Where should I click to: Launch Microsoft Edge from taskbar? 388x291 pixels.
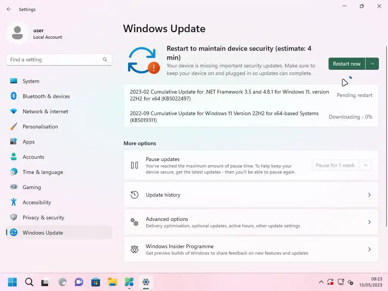point(63,282)
